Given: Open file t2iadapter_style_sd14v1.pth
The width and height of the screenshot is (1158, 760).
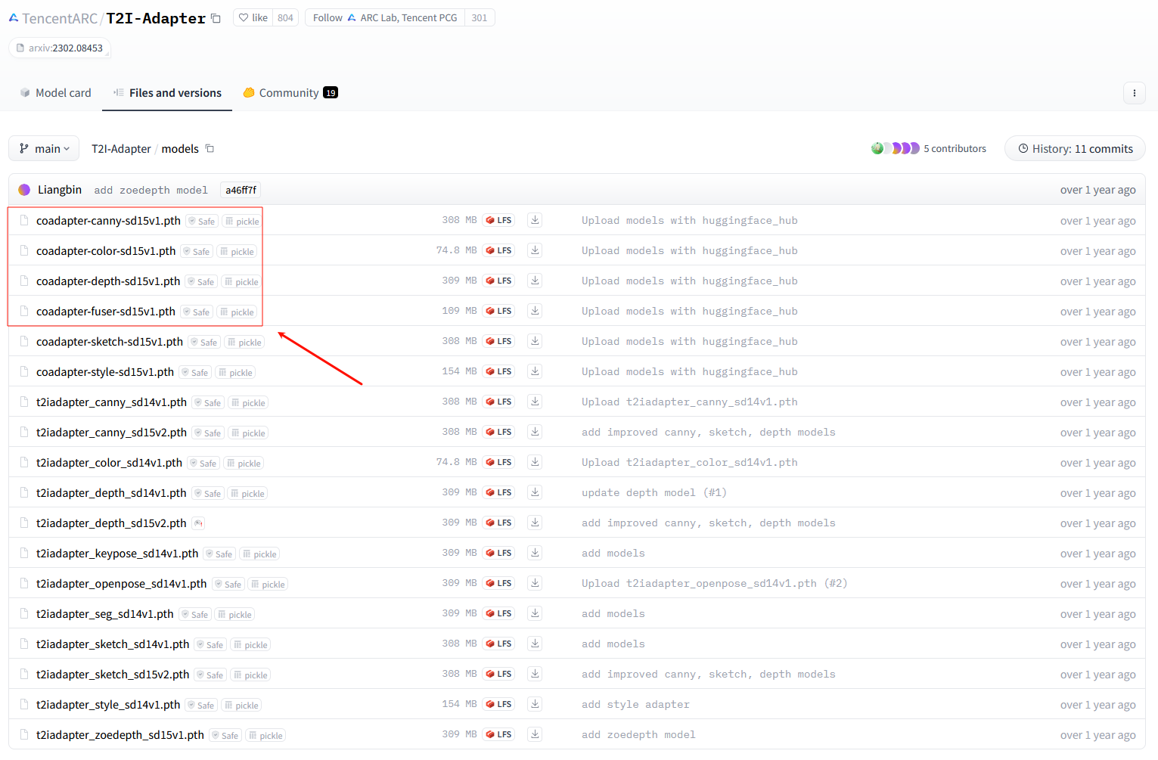Looking at the screenshot, I should tap(108, 705).
